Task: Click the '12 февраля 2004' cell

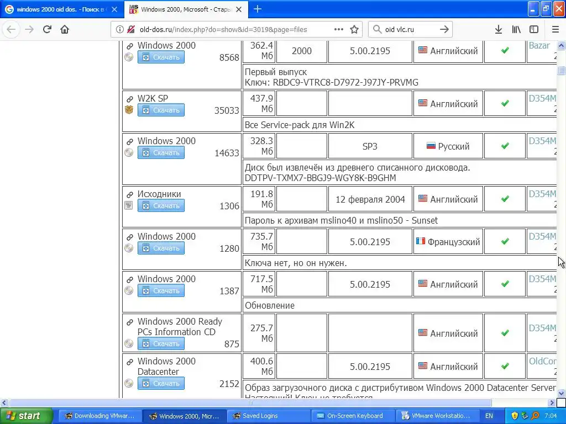Action: (370, 199)
